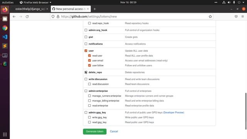Open Firefox from the Ubuntu dock
This screenshot has height=139, width=247.
[x=5, y=10]
